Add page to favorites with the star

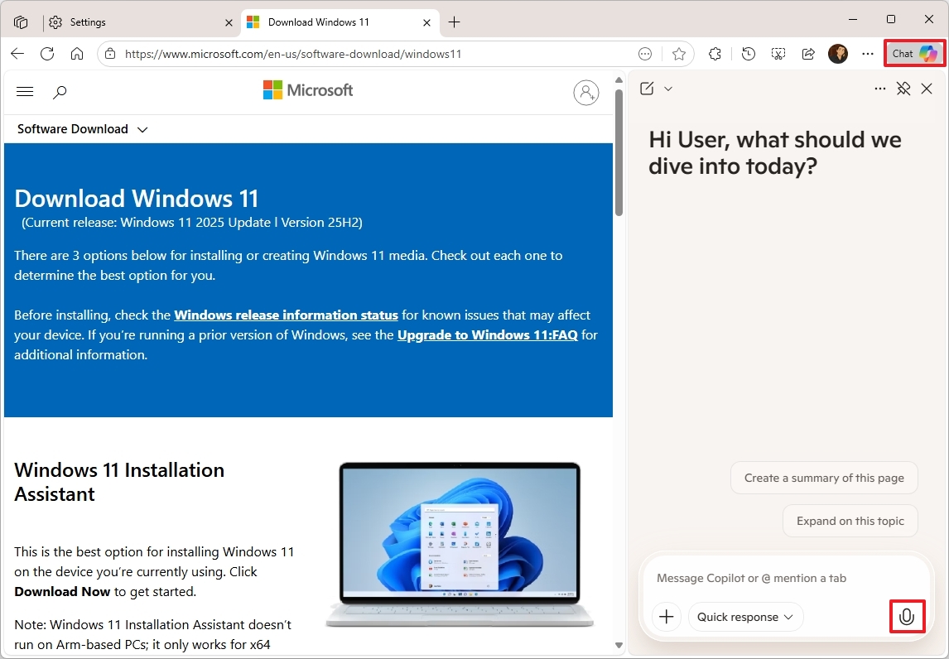[679, 53]
